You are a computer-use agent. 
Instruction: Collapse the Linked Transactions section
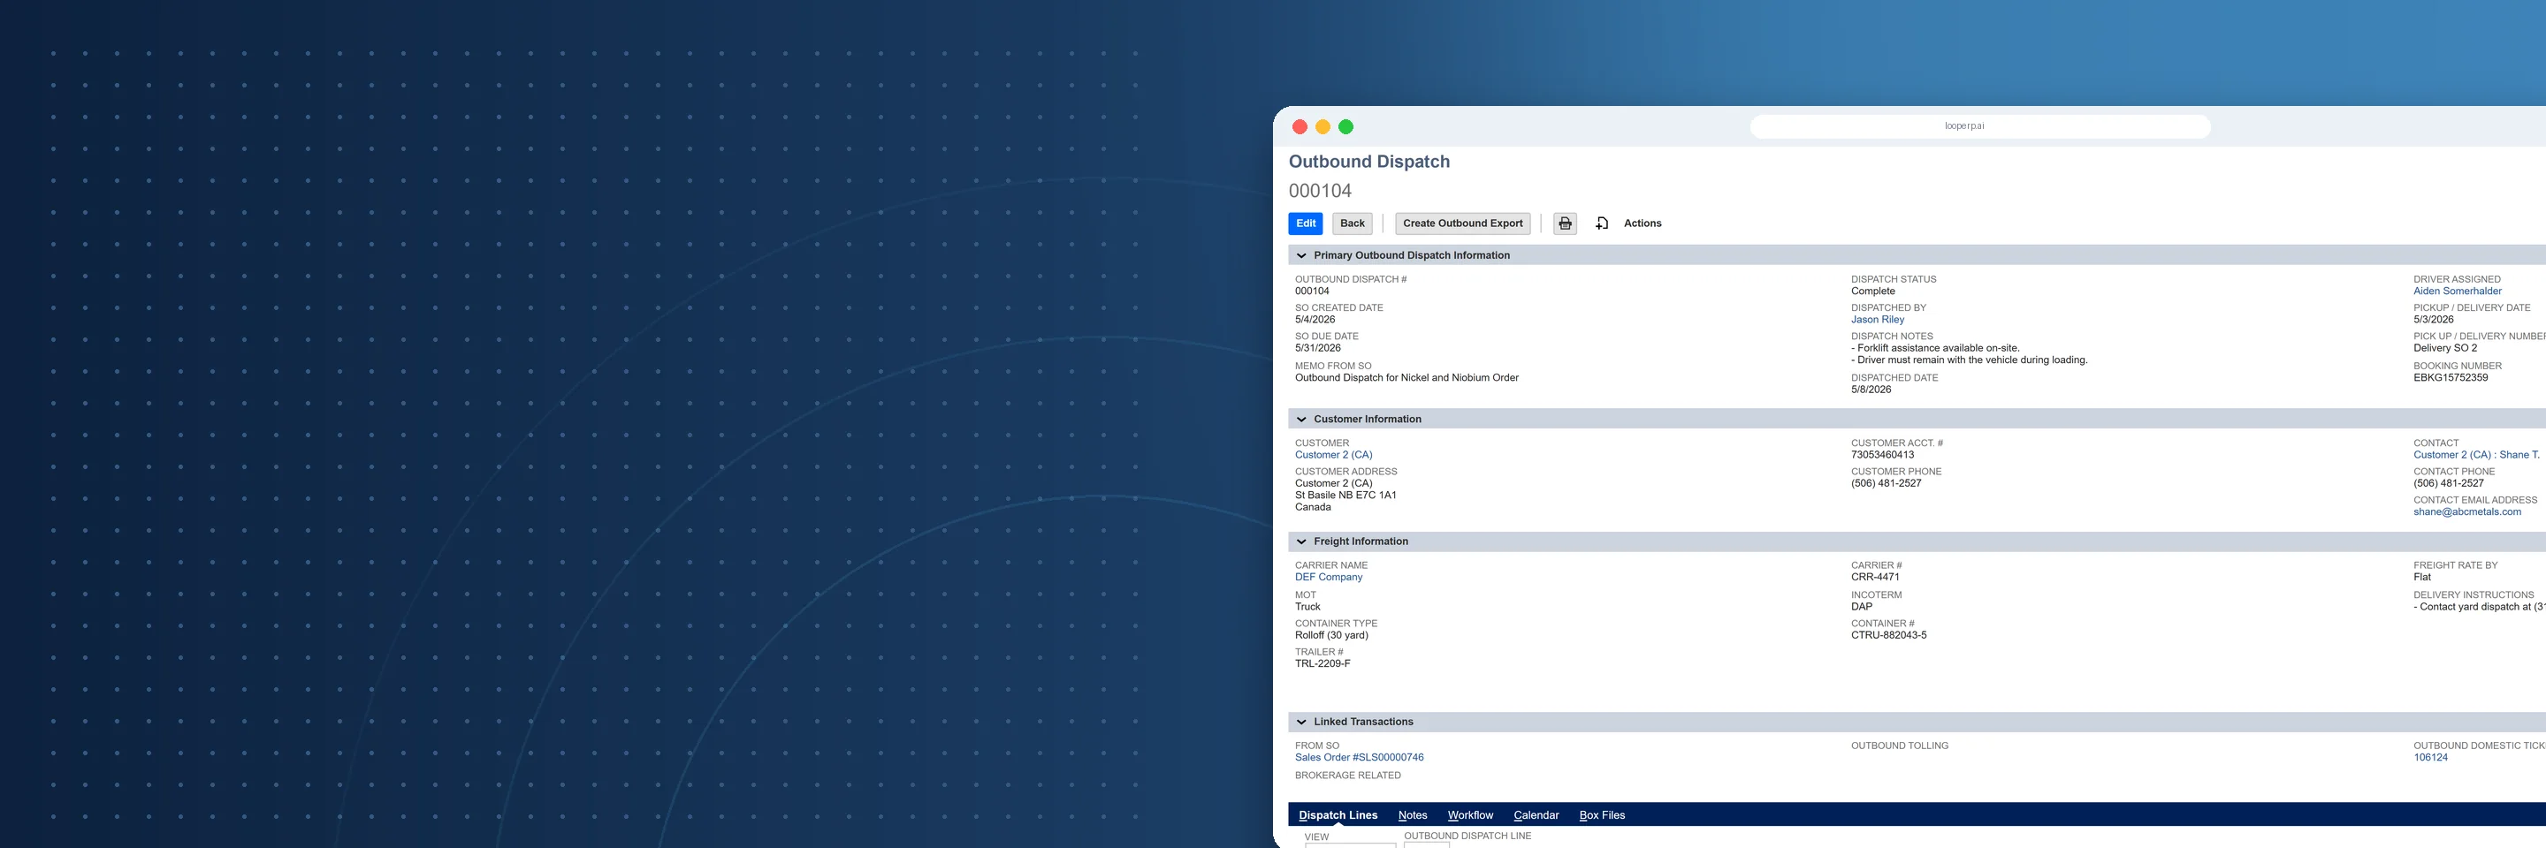tap(1301, 723)
